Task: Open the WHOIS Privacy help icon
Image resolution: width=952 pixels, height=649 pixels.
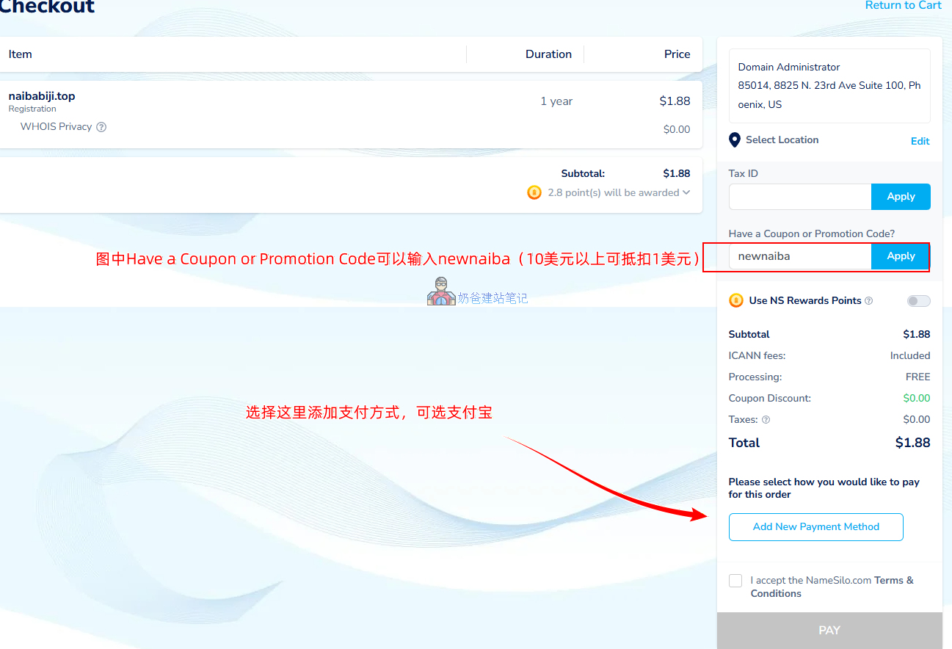Action: point(101,126)
